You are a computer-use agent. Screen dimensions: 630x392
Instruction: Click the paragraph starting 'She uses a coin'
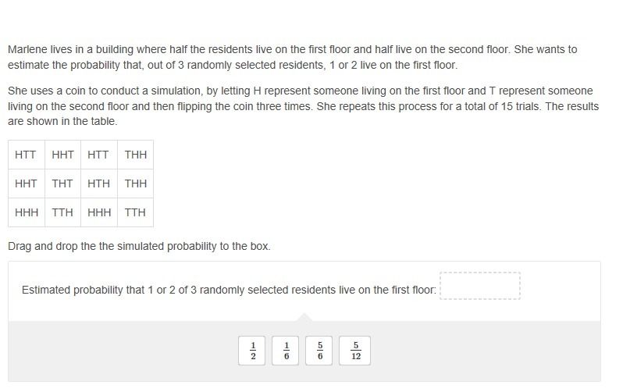click(301, 106)
